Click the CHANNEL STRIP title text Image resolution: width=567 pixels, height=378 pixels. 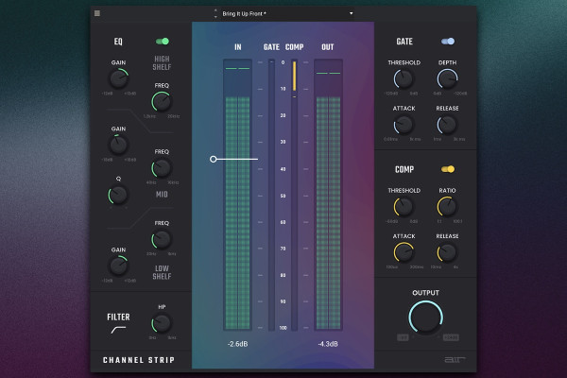[139, 360]
